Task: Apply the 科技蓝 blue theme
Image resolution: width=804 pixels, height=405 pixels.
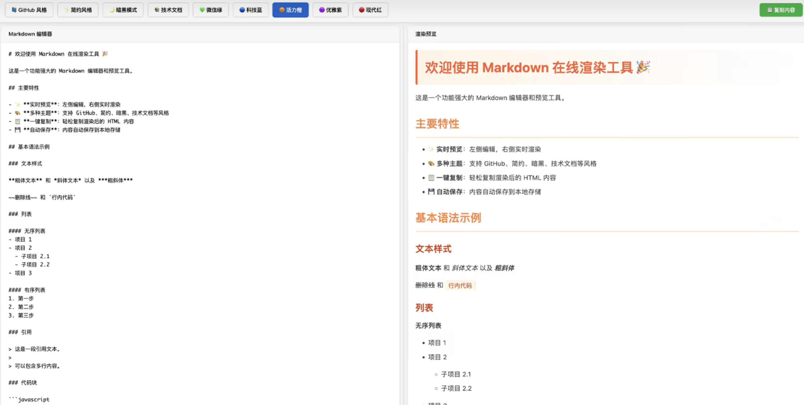Action: (x=250, y=10)
